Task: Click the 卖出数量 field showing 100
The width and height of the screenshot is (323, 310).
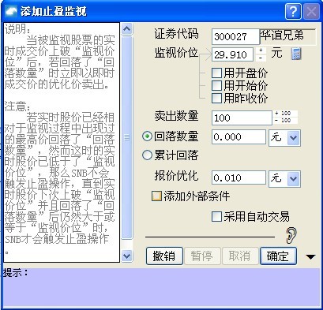Action: pos(242,118)
